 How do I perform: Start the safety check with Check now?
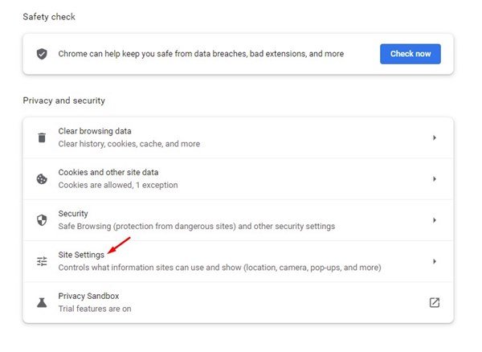pyautogui.click(x=411, y=54)
